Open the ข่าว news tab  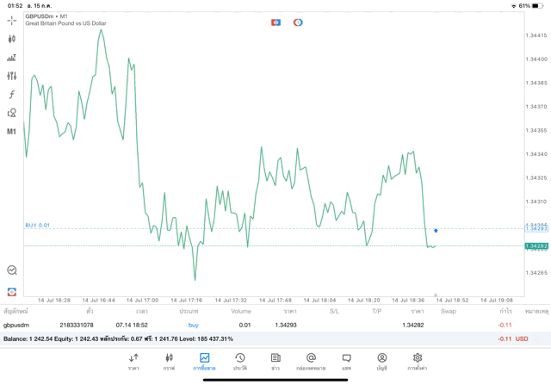tap(275, 361)
